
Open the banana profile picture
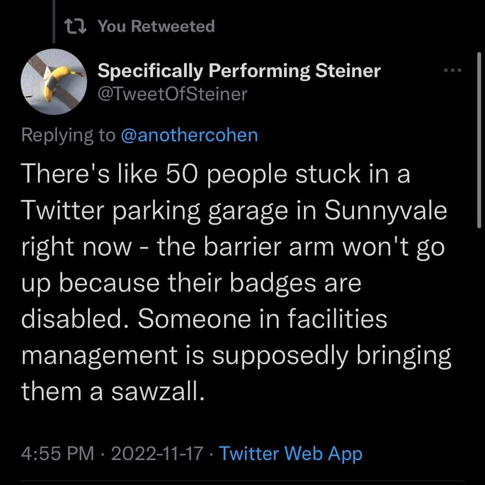[53, 82]
